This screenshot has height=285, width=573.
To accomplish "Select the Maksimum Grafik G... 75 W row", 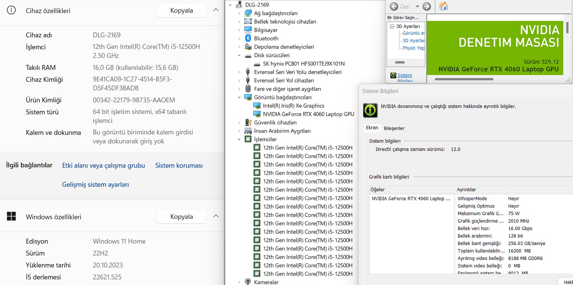I will (x=514, y=214).
